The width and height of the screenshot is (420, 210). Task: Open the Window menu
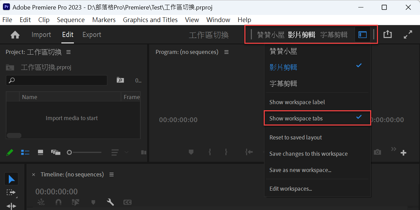pos(218,20)
